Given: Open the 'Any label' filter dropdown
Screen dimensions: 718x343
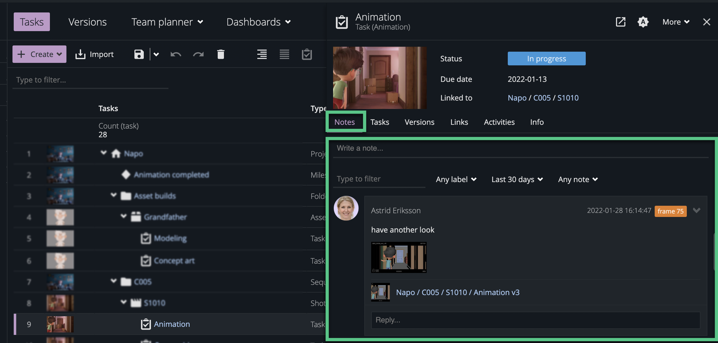Looking at the screenshot, I should click(455, 179).
